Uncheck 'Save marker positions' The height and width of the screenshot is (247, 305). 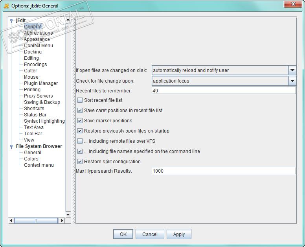coord(80,120)
